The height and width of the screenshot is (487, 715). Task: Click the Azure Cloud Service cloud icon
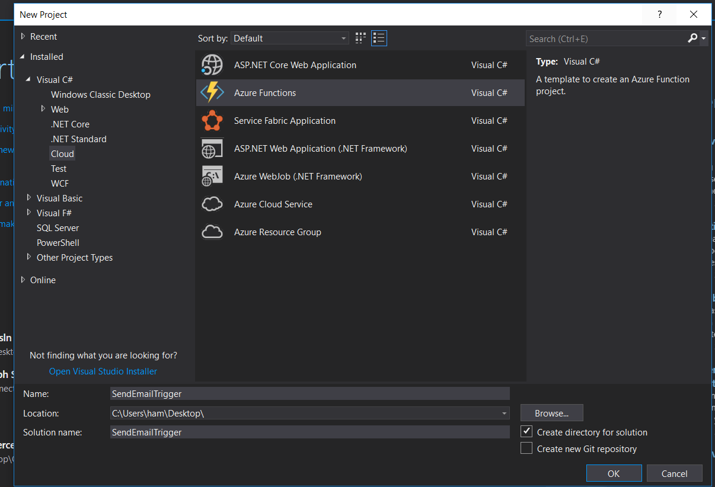point(212,204)
